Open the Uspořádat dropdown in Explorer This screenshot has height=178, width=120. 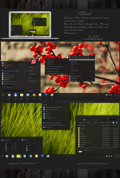click(x=81, y=123)
